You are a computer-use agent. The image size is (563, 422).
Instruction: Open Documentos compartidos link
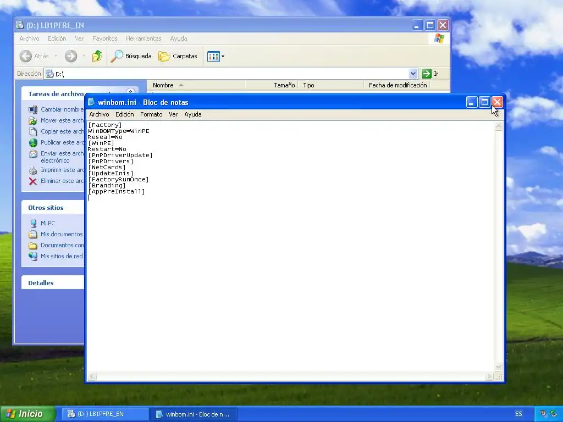tap(63, 246)
